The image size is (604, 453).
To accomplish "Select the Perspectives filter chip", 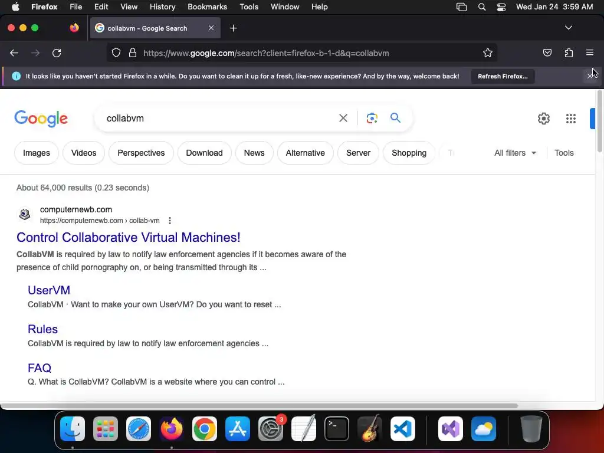I will click(x=141, y=153).
